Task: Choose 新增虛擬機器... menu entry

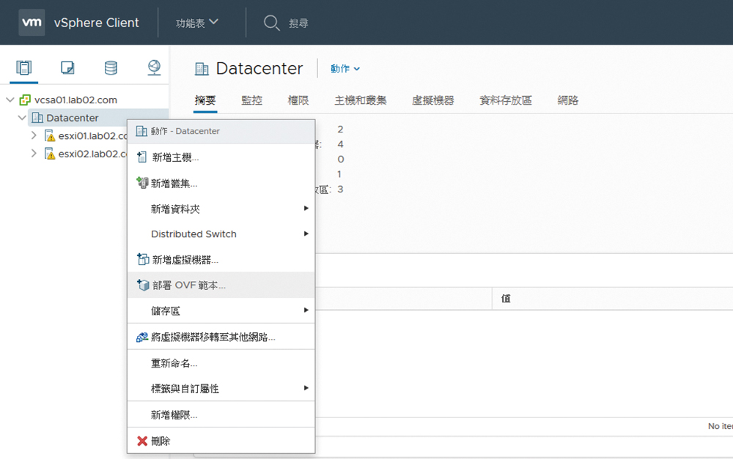Action: pos(221,260)
